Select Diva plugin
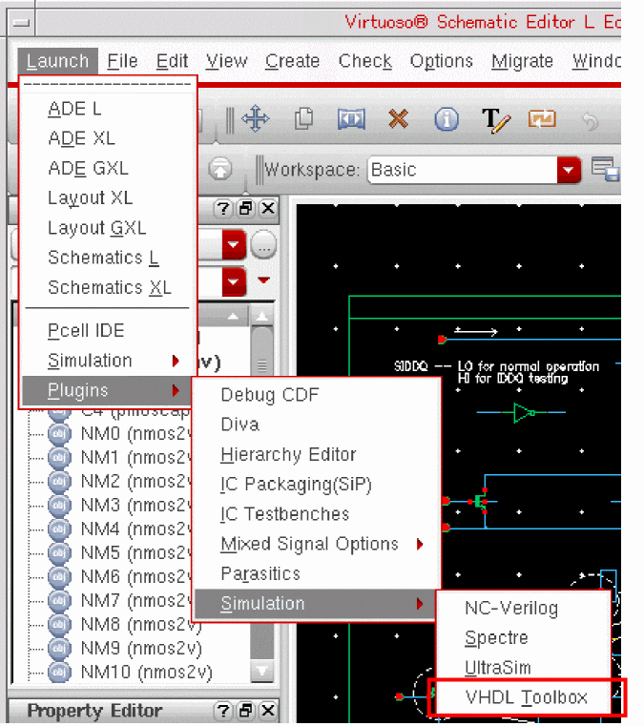 317,425
